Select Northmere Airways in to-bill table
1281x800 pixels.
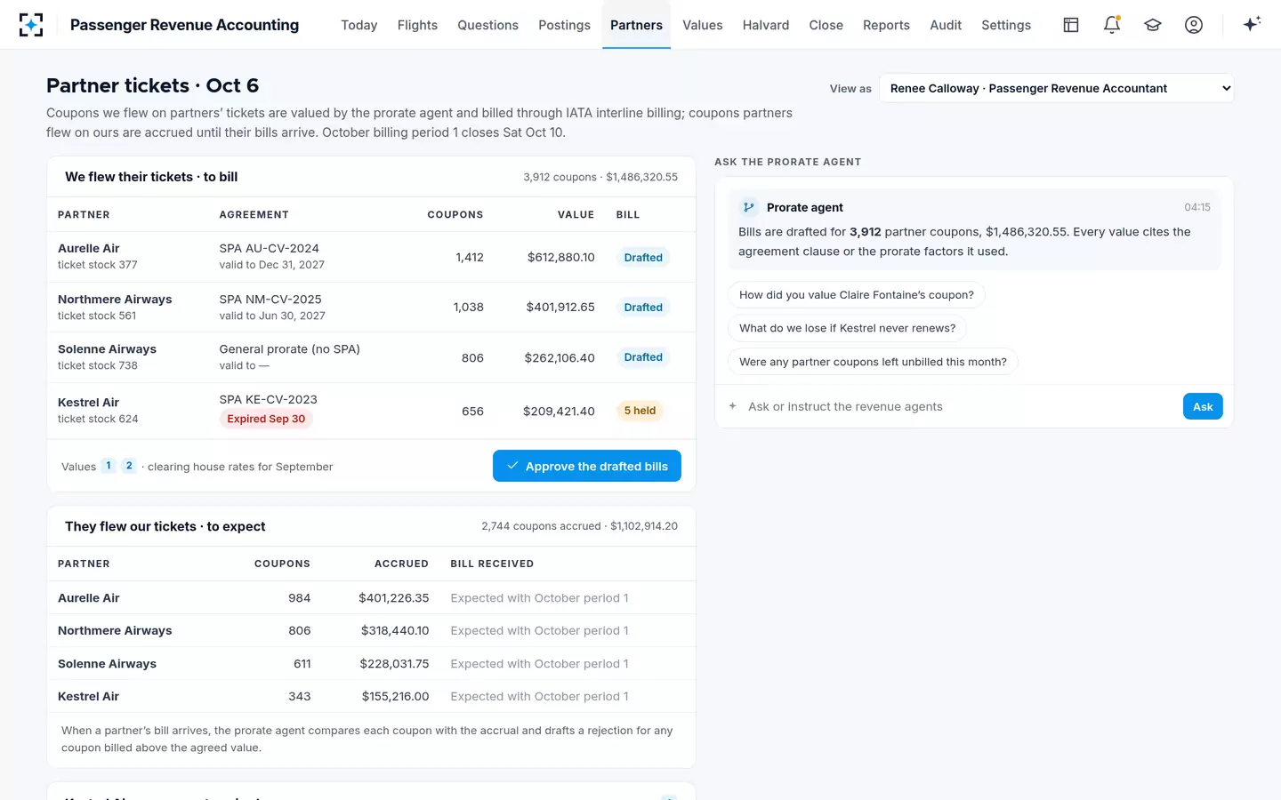tap(115, 300)
